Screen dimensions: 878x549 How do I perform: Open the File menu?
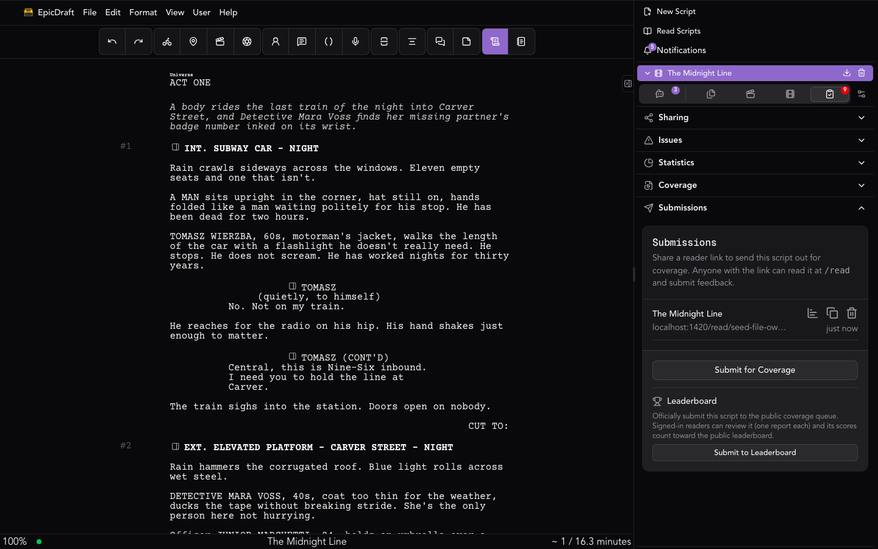tap(90, 12)
